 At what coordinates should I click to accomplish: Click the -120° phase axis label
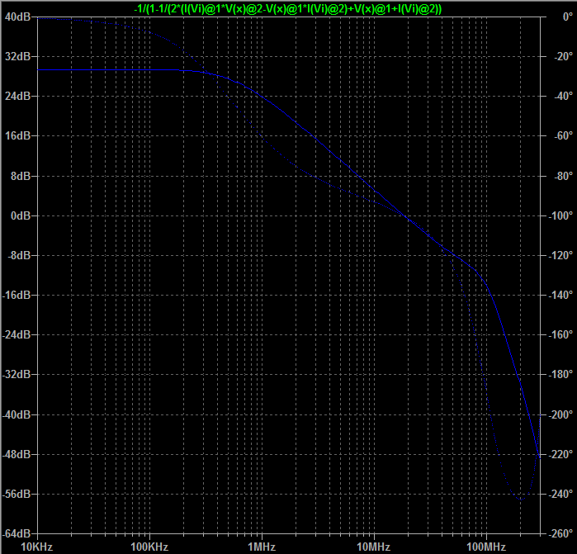[x=560, y=255]
